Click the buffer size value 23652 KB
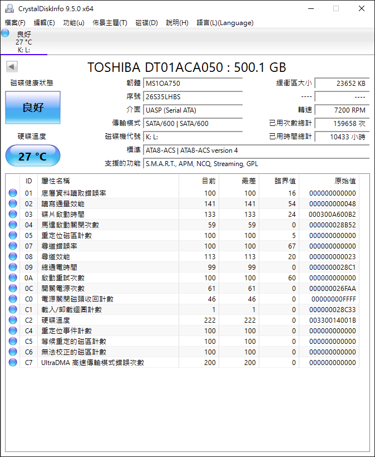 pyautogui.click(x=342, y=84)
